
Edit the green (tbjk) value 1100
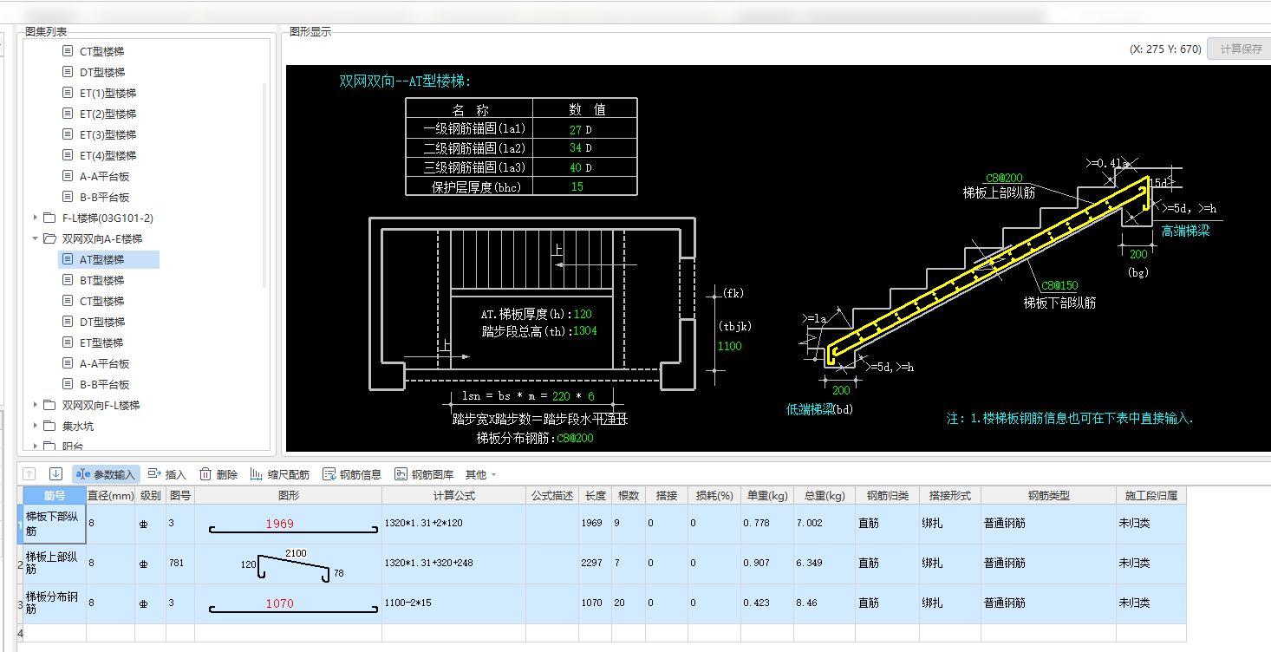click(x=730, y=346)
